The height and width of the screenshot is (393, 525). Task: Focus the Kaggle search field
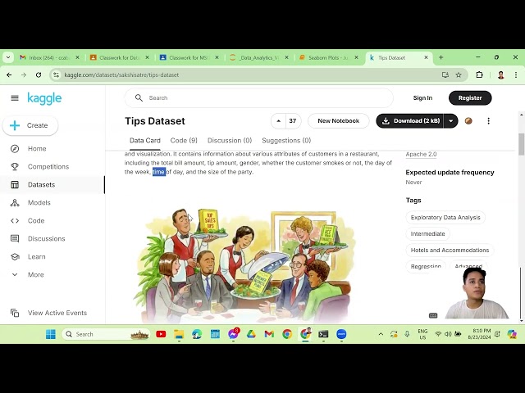(259, 98)
